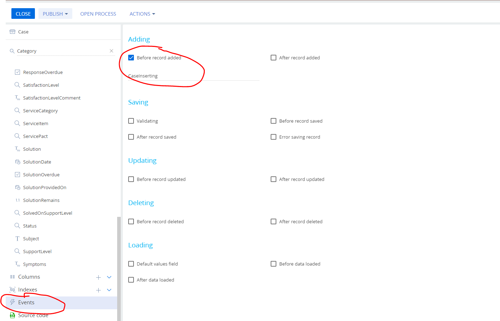This screenshot has height=321, width=500.
Task: Open the PUBLISH dropdown
Action: pyautogui.click(x=55, y=14)
